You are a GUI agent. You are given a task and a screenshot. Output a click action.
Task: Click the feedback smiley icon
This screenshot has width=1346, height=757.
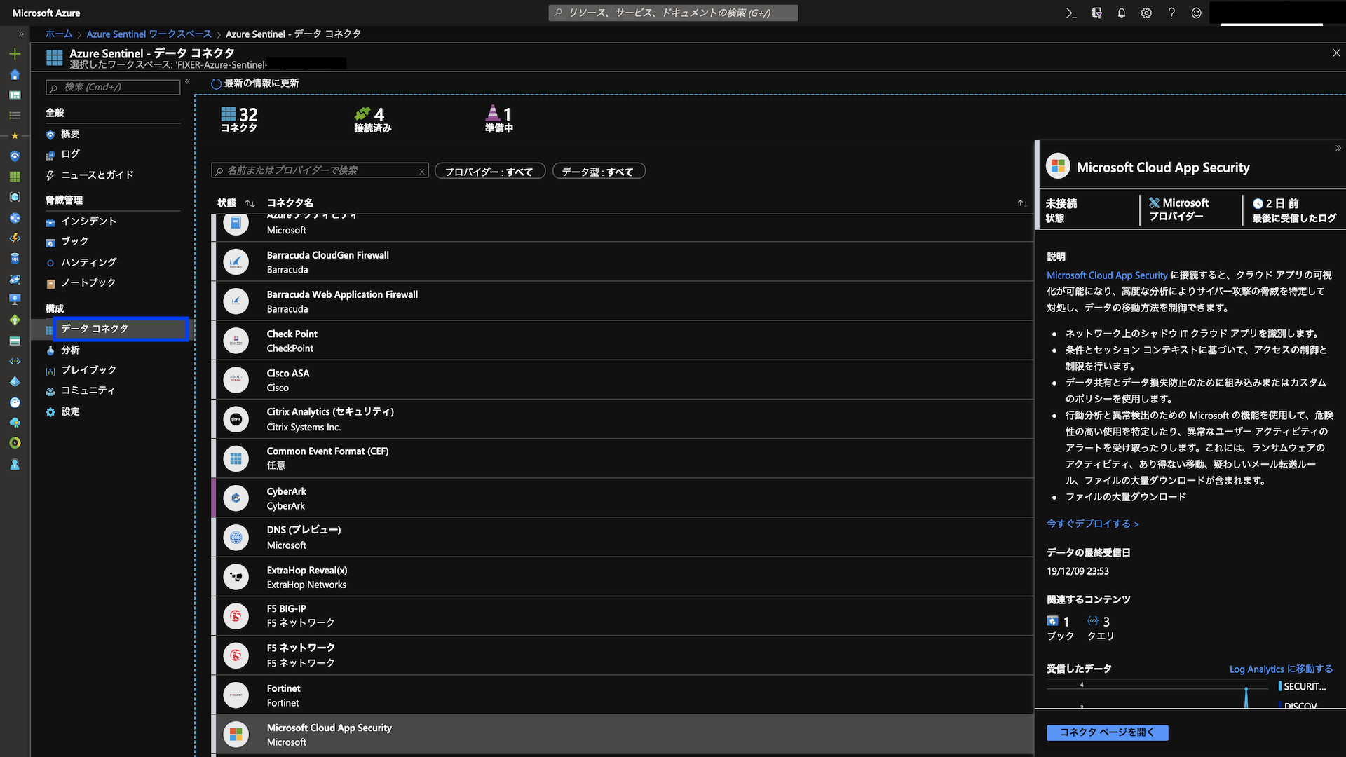1197,13
